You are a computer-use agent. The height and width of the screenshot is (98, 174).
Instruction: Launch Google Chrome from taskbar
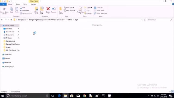85,96
